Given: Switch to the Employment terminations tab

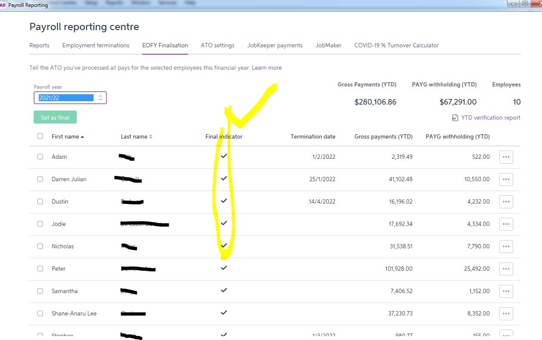Looking at the screenshot, I should pyautogui.click(x=96, y=45).
